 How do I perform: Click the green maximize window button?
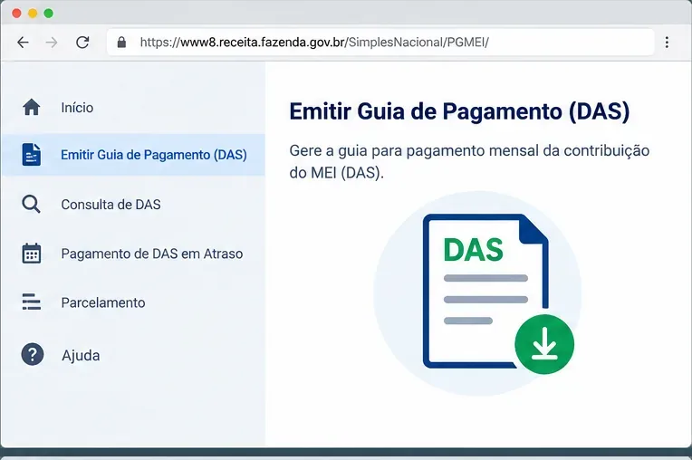pyautogui.click(x=49, y=14)
